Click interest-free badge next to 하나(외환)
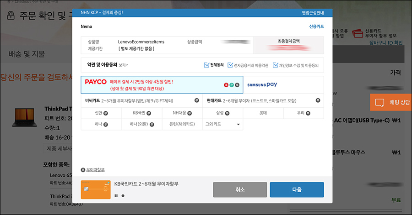 coord(152,125)
